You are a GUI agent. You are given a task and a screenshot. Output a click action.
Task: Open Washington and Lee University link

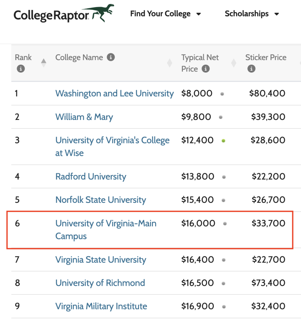click(115, 93)
